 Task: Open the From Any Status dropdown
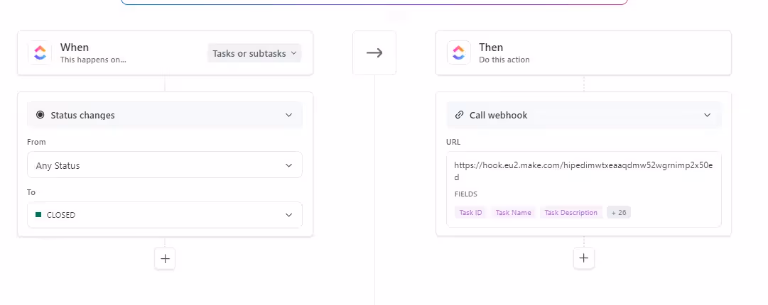(x=165, y=165)
